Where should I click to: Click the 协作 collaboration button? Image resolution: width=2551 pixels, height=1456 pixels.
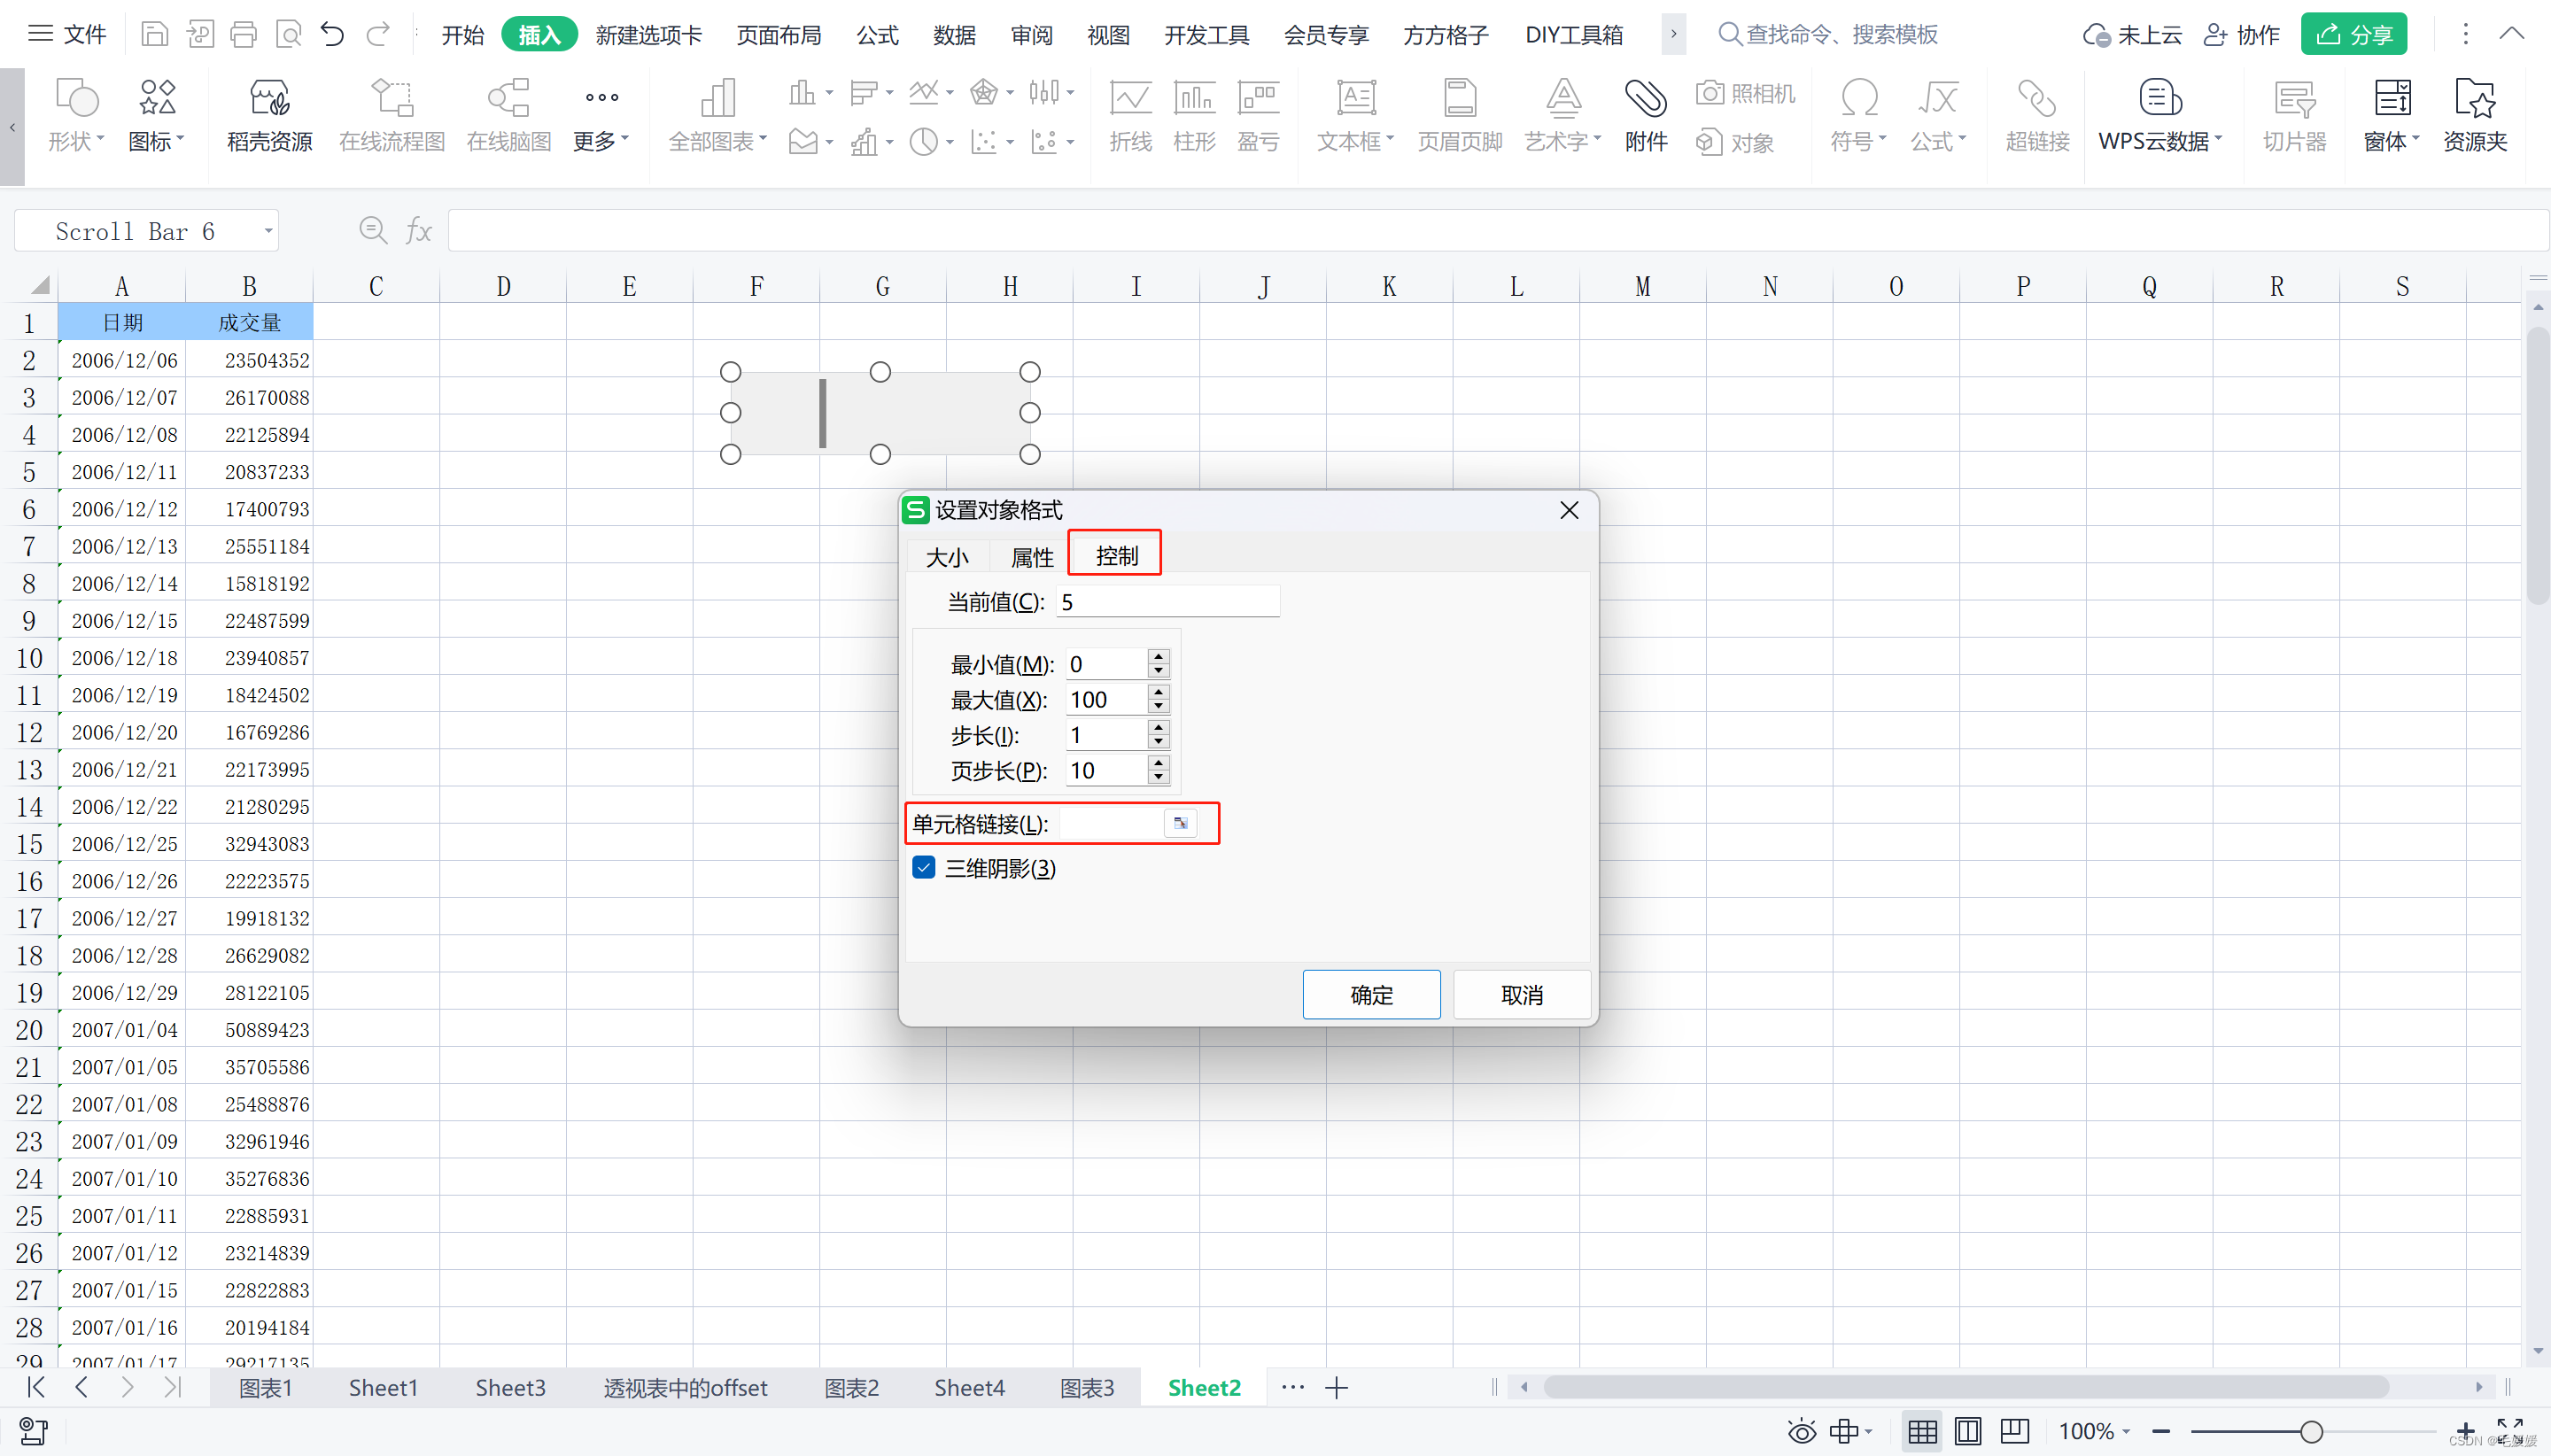pyautogui.click(x=2241, y=35)
